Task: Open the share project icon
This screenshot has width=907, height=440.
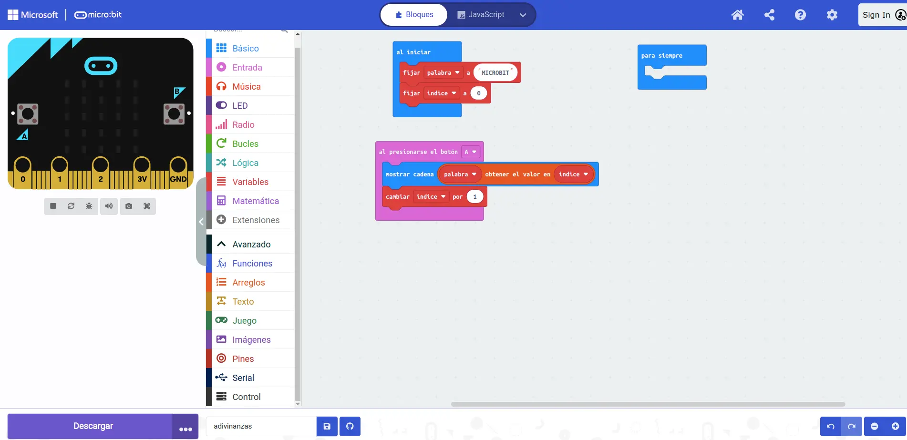Action: pos(769,15)
